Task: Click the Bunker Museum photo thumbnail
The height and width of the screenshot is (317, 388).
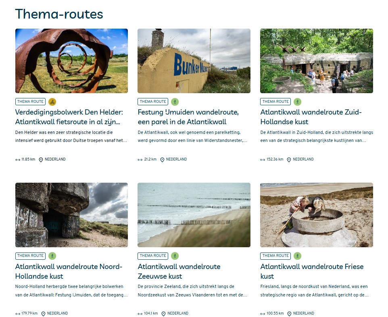Action: tap(194, 61)
